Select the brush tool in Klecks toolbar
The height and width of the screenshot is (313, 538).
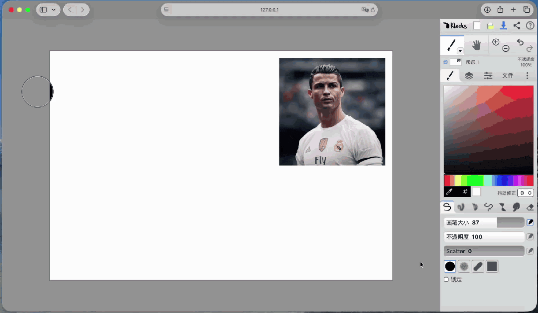tap(451, 45)
